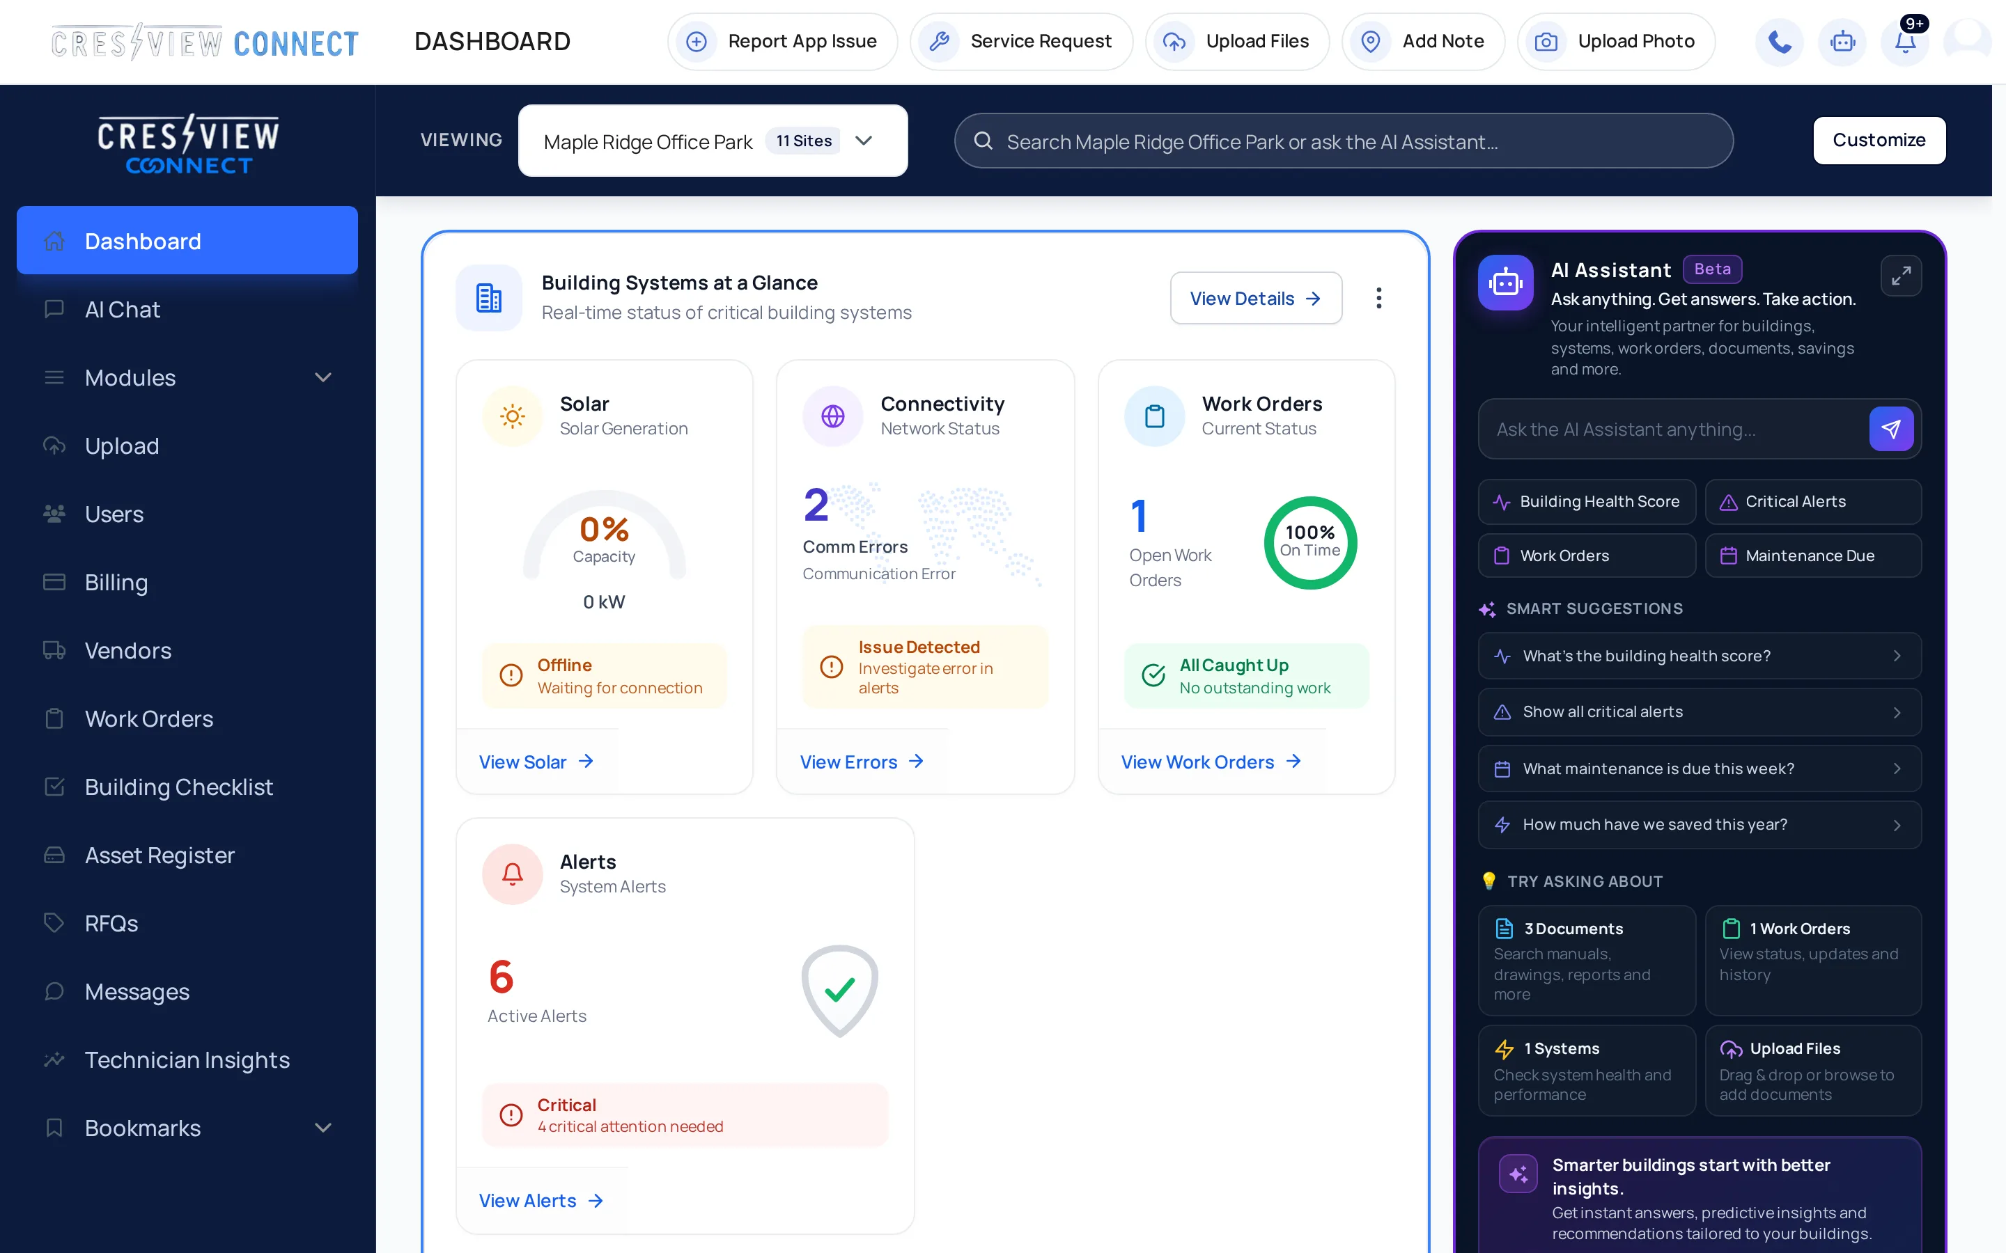Expand the Modules sidebar menu
Image resolution: width=2006 pixels, height=1253 pixels.
point(187,378)
